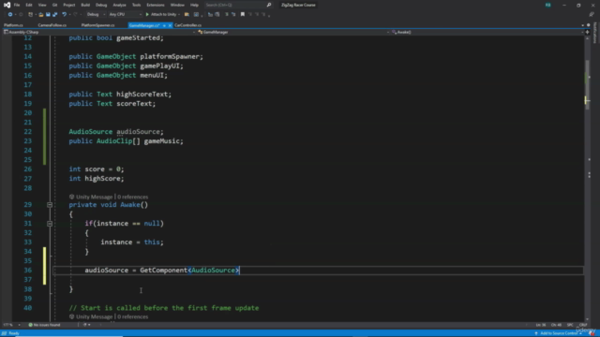Image resolution: width=600 pixels, height=337 pixels.
Task: Open the View menu
Action: [x=42, y=5]
